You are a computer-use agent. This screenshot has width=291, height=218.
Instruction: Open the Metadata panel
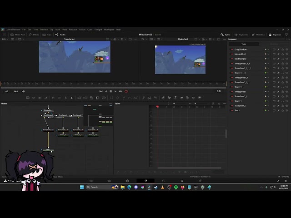(258, 35)
